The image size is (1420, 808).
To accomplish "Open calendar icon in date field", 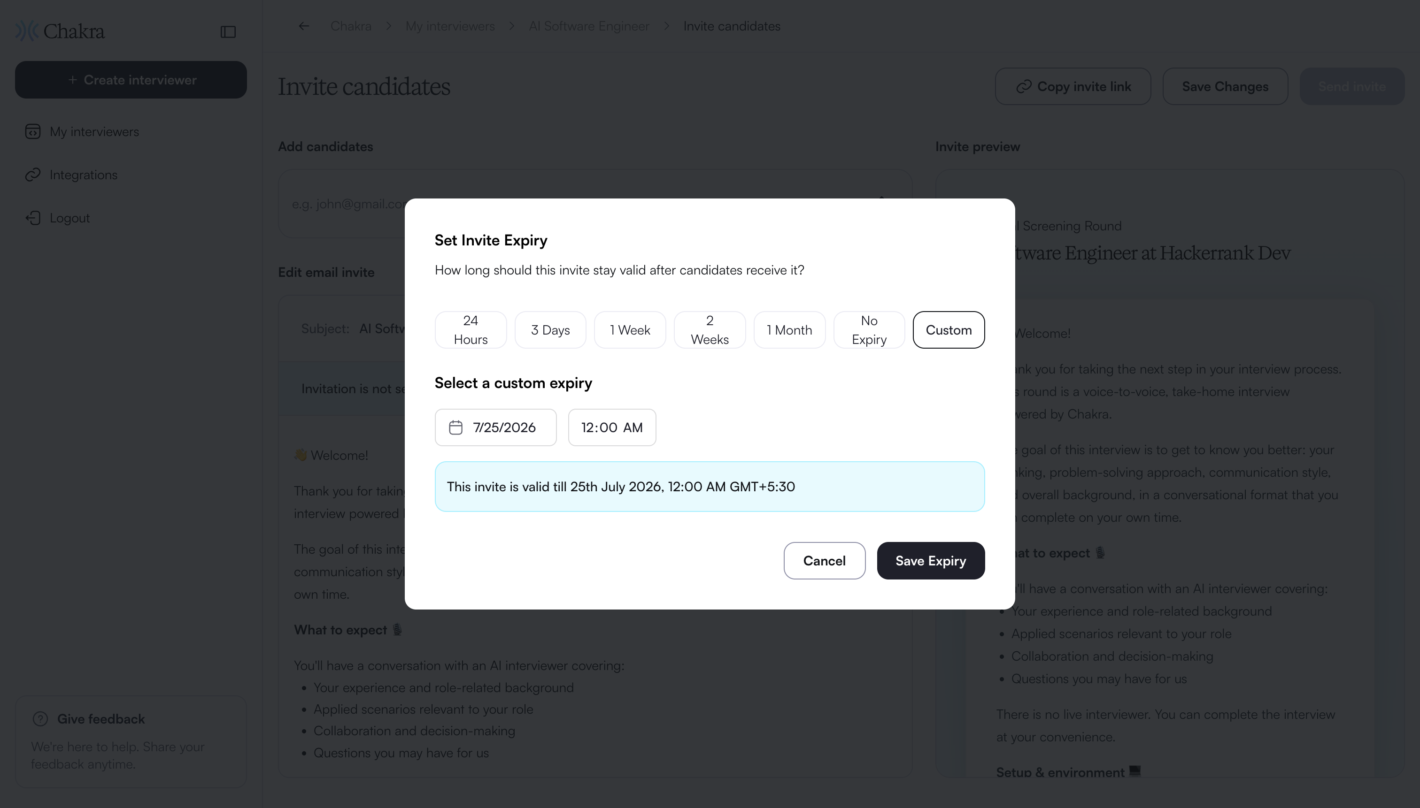I will [x=455, y=427].
